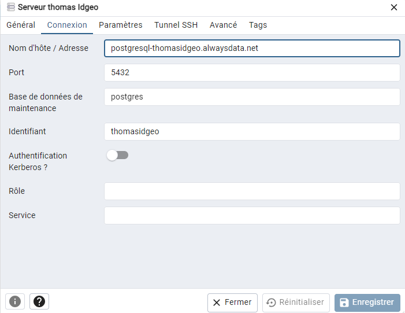The width and height of the screenshot is (405, 313).
Task: Click the info icon button
Action: (x=15, y=301)
